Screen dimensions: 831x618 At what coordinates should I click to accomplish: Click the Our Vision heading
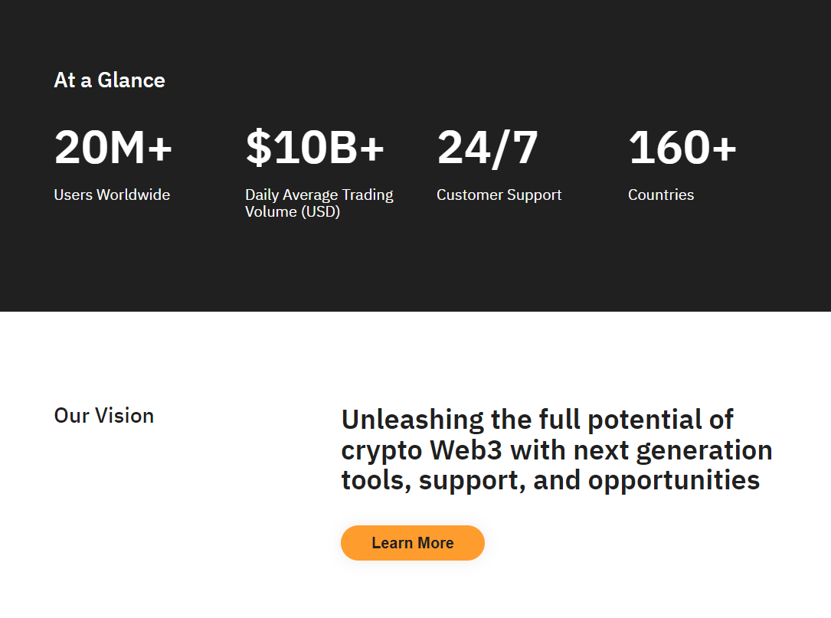(x=104, y=416)
